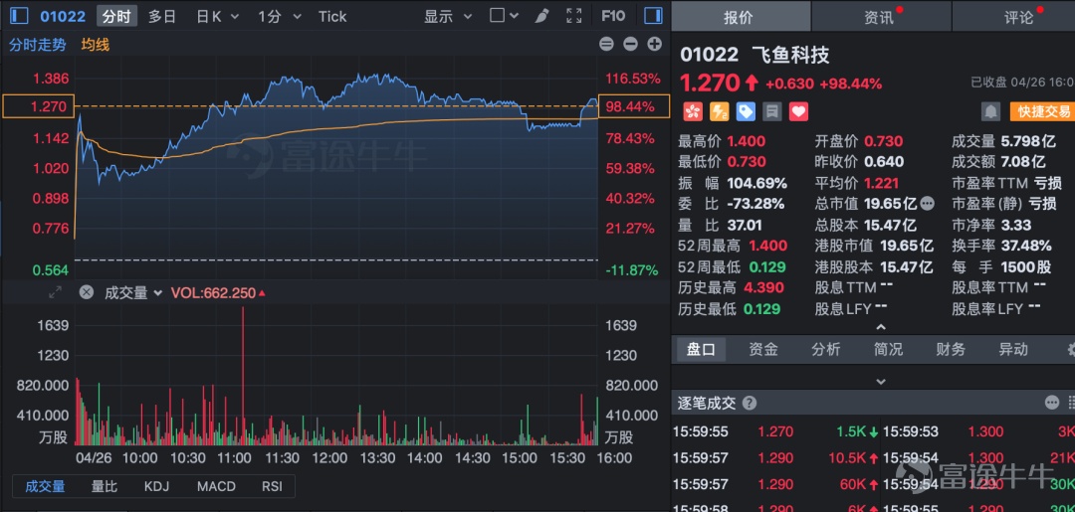The height and width of the screenshot is (512, 1075).
Task: Switch to the 多日 chart view
Action: [162, 17]
